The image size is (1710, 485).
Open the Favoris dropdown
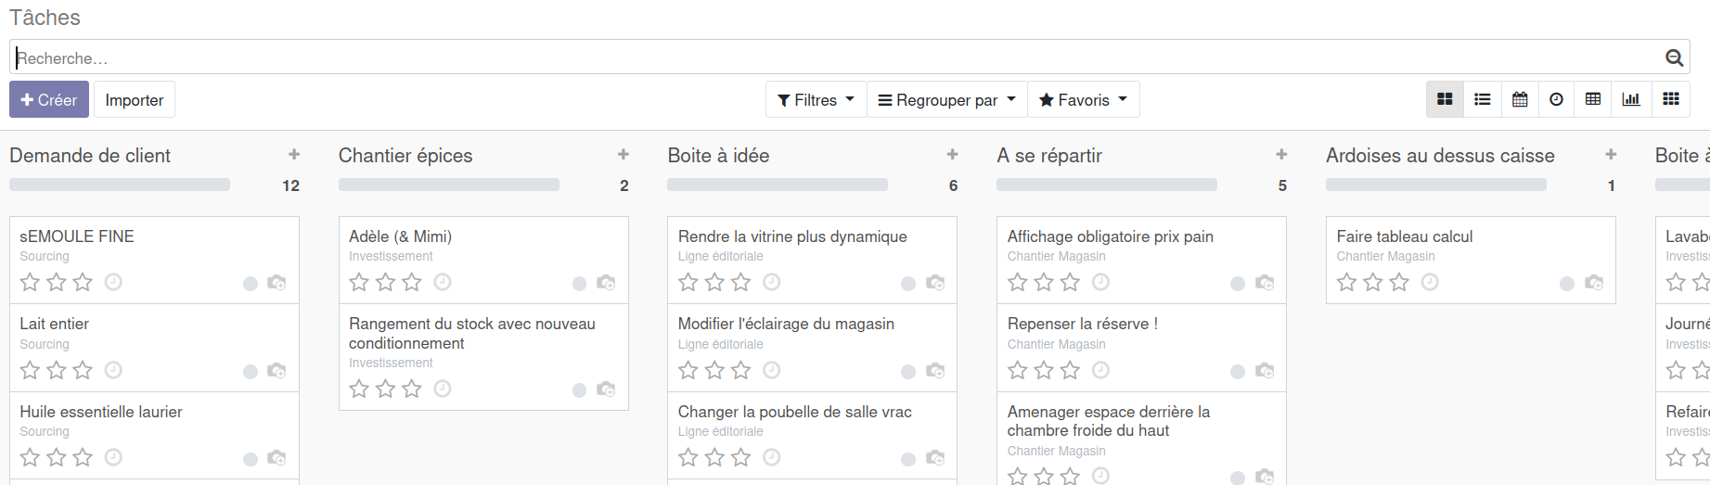point(1083,99)
